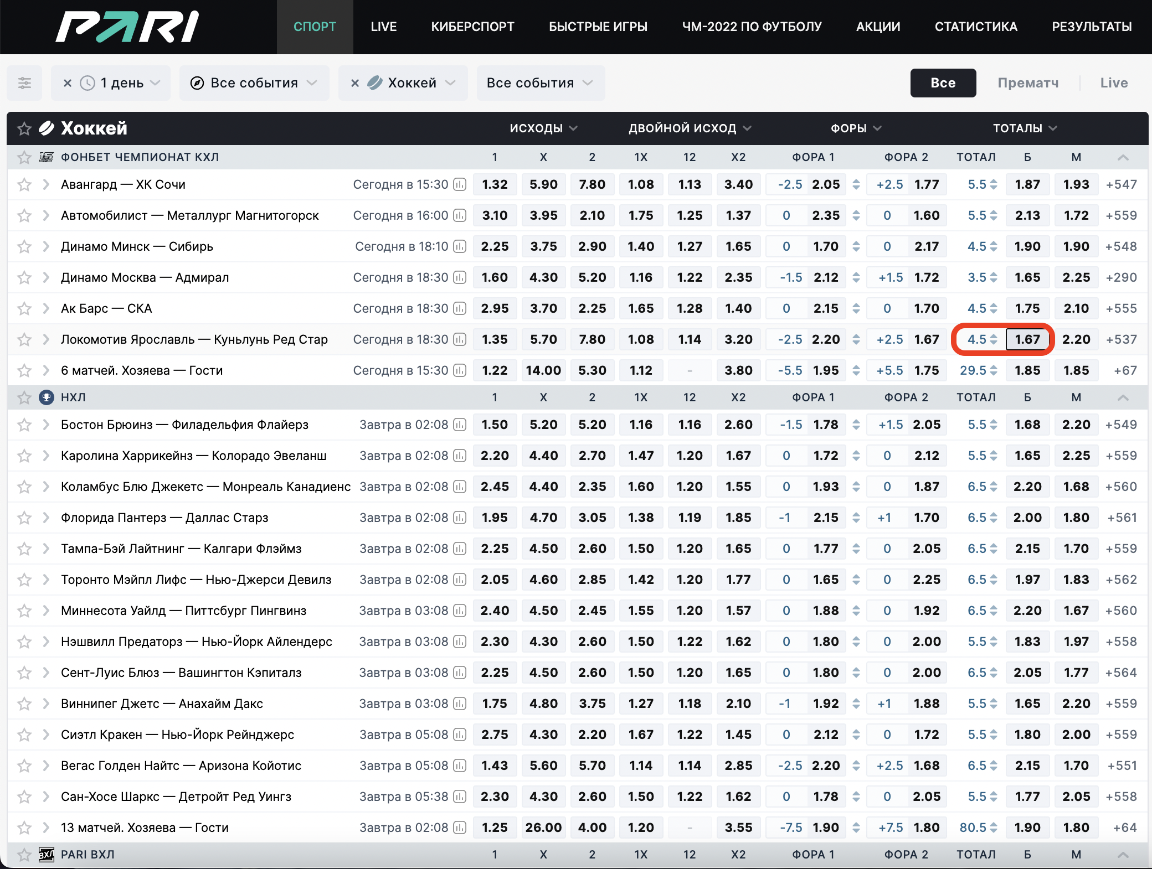Open ЧМ-2022 ПО ФУТБОЛУ tab
This screenshot has width=1152, height=869.
tap(752, 27)
